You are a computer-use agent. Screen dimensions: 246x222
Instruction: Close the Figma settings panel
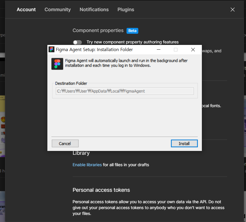click(232, 10)
